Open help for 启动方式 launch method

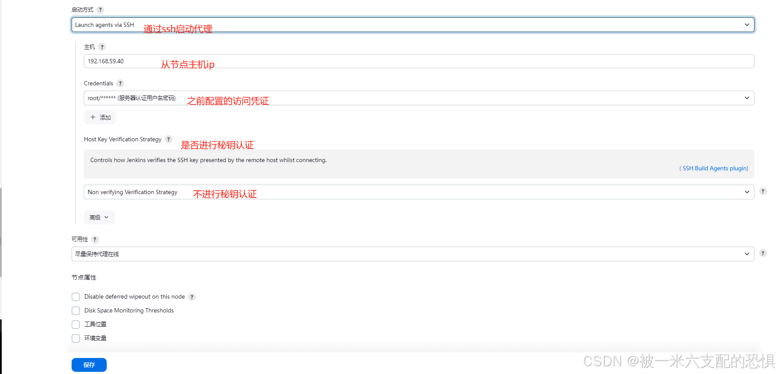pyautogui.click(x=100, y=10)
